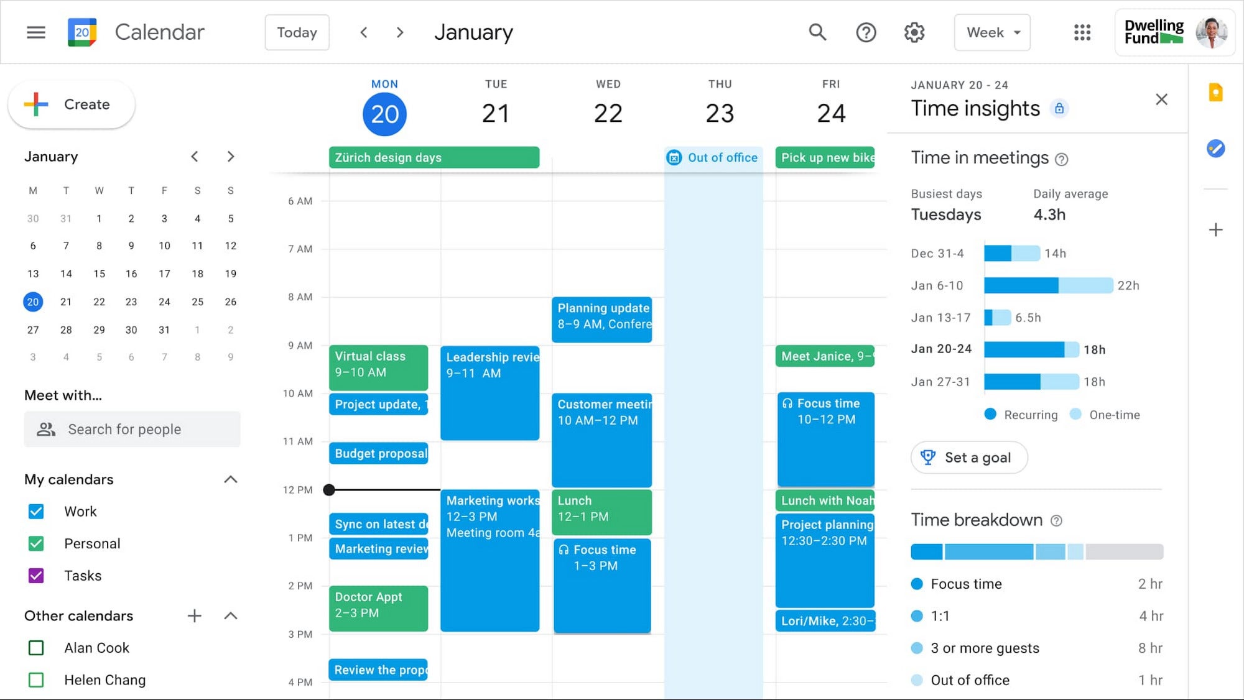
Task: Select the Time breakdown progress bar
Action: coord(1036,551)
